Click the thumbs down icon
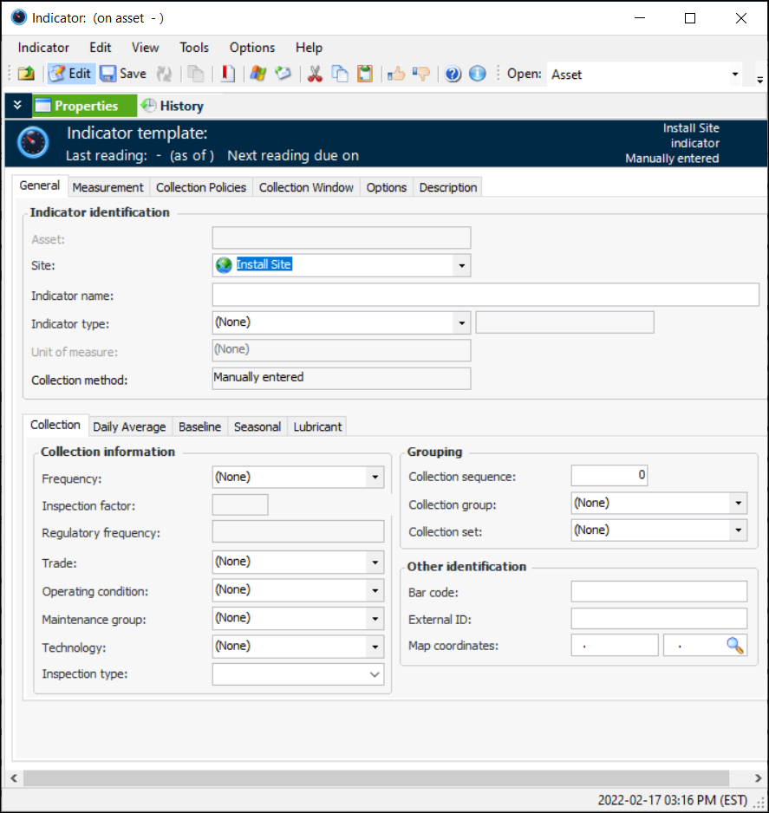The height and width of the screenshot is (813, 769). coord(421,74)
